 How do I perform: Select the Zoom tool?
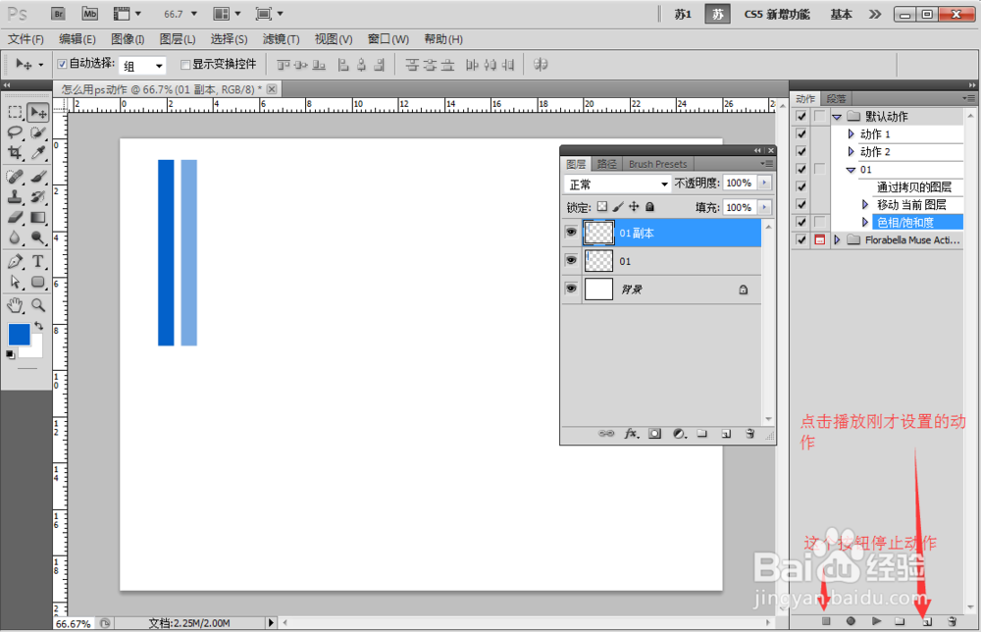pyautogui.click(x=38, y=305)
